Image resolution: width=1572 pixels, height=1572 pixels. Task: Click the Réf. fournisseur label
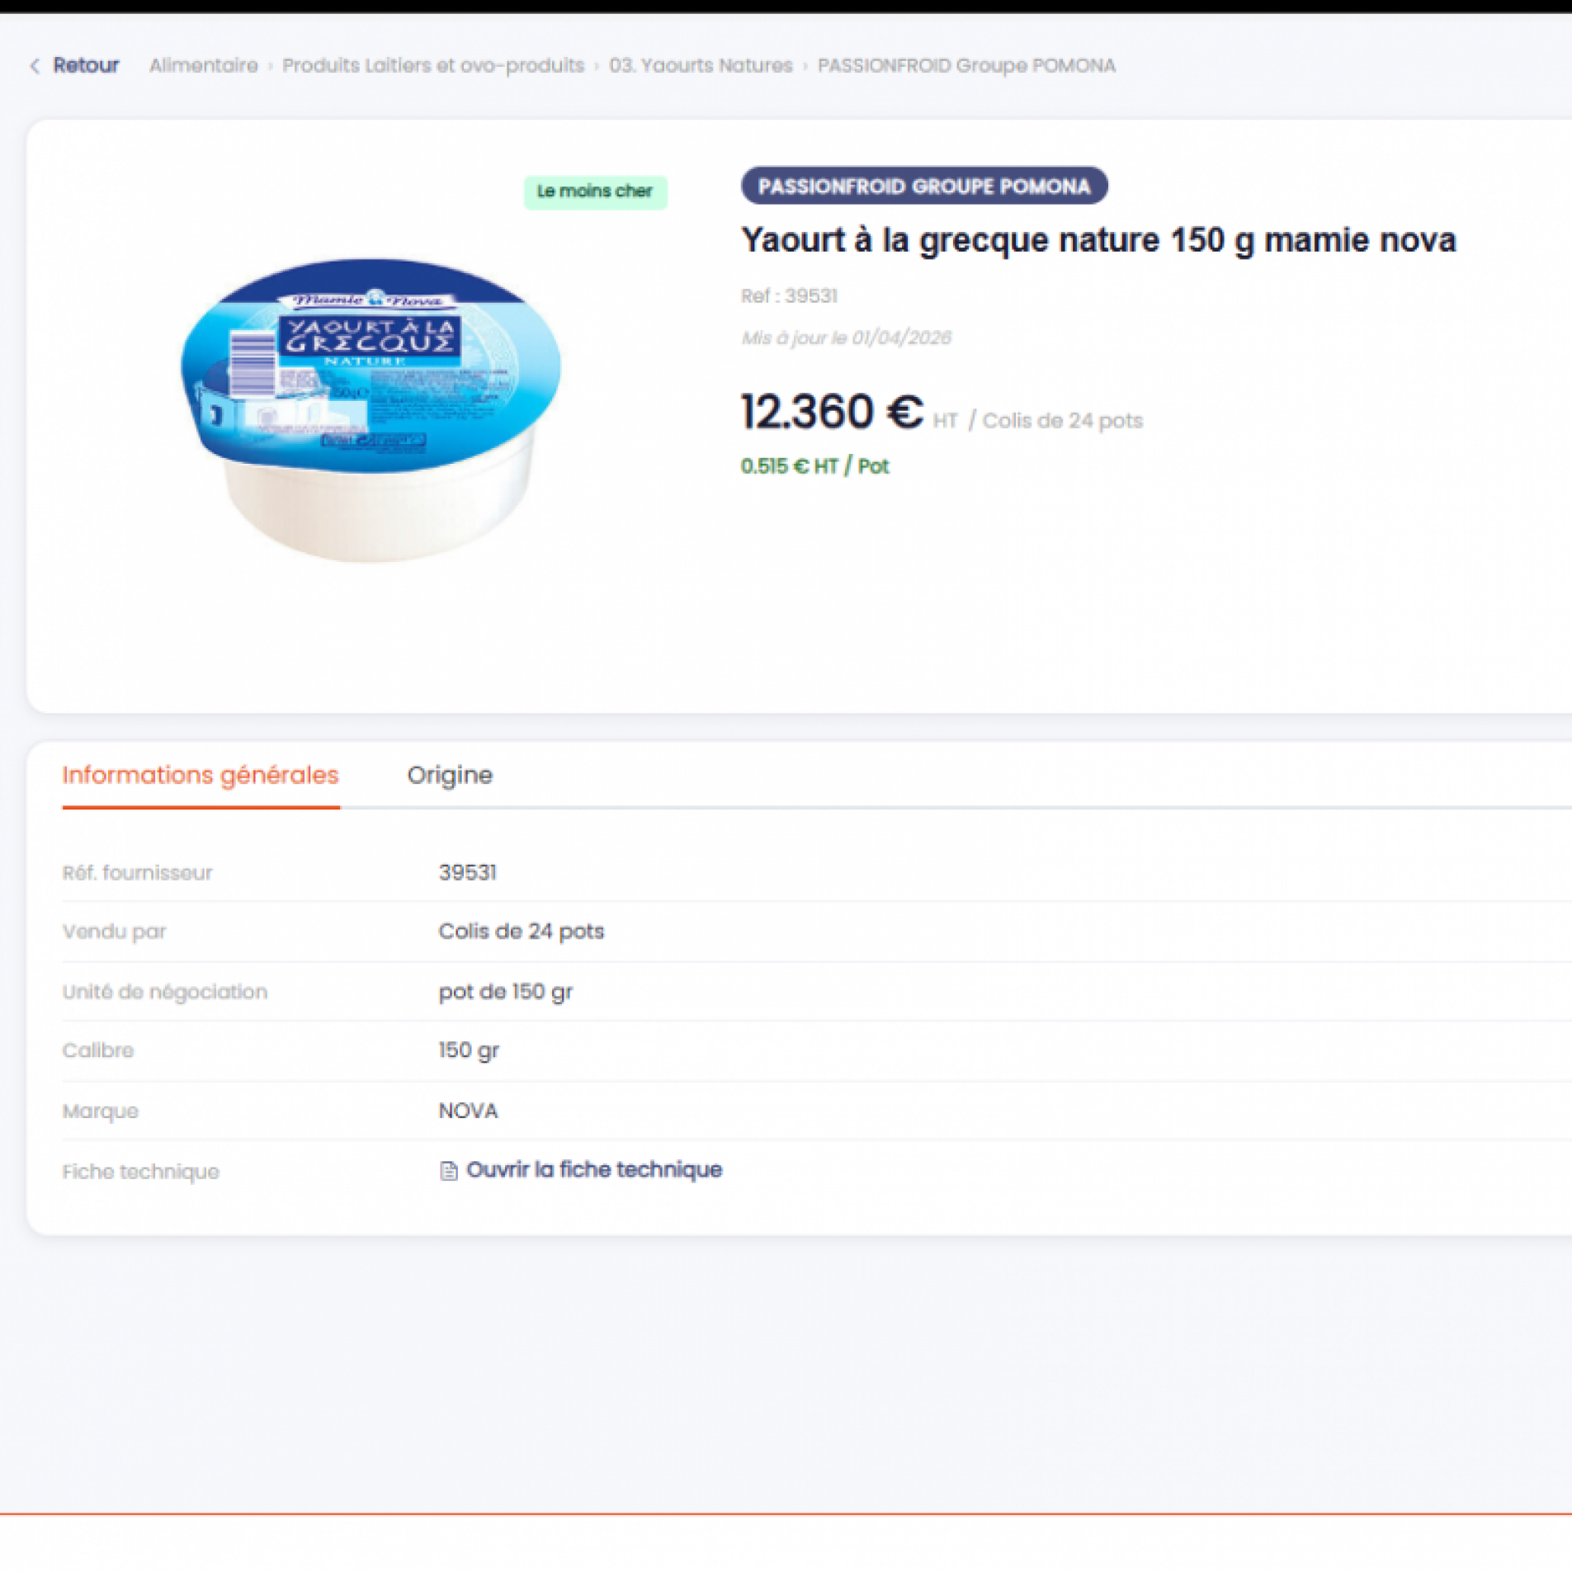pyautogui.click(x=137, y=872)
